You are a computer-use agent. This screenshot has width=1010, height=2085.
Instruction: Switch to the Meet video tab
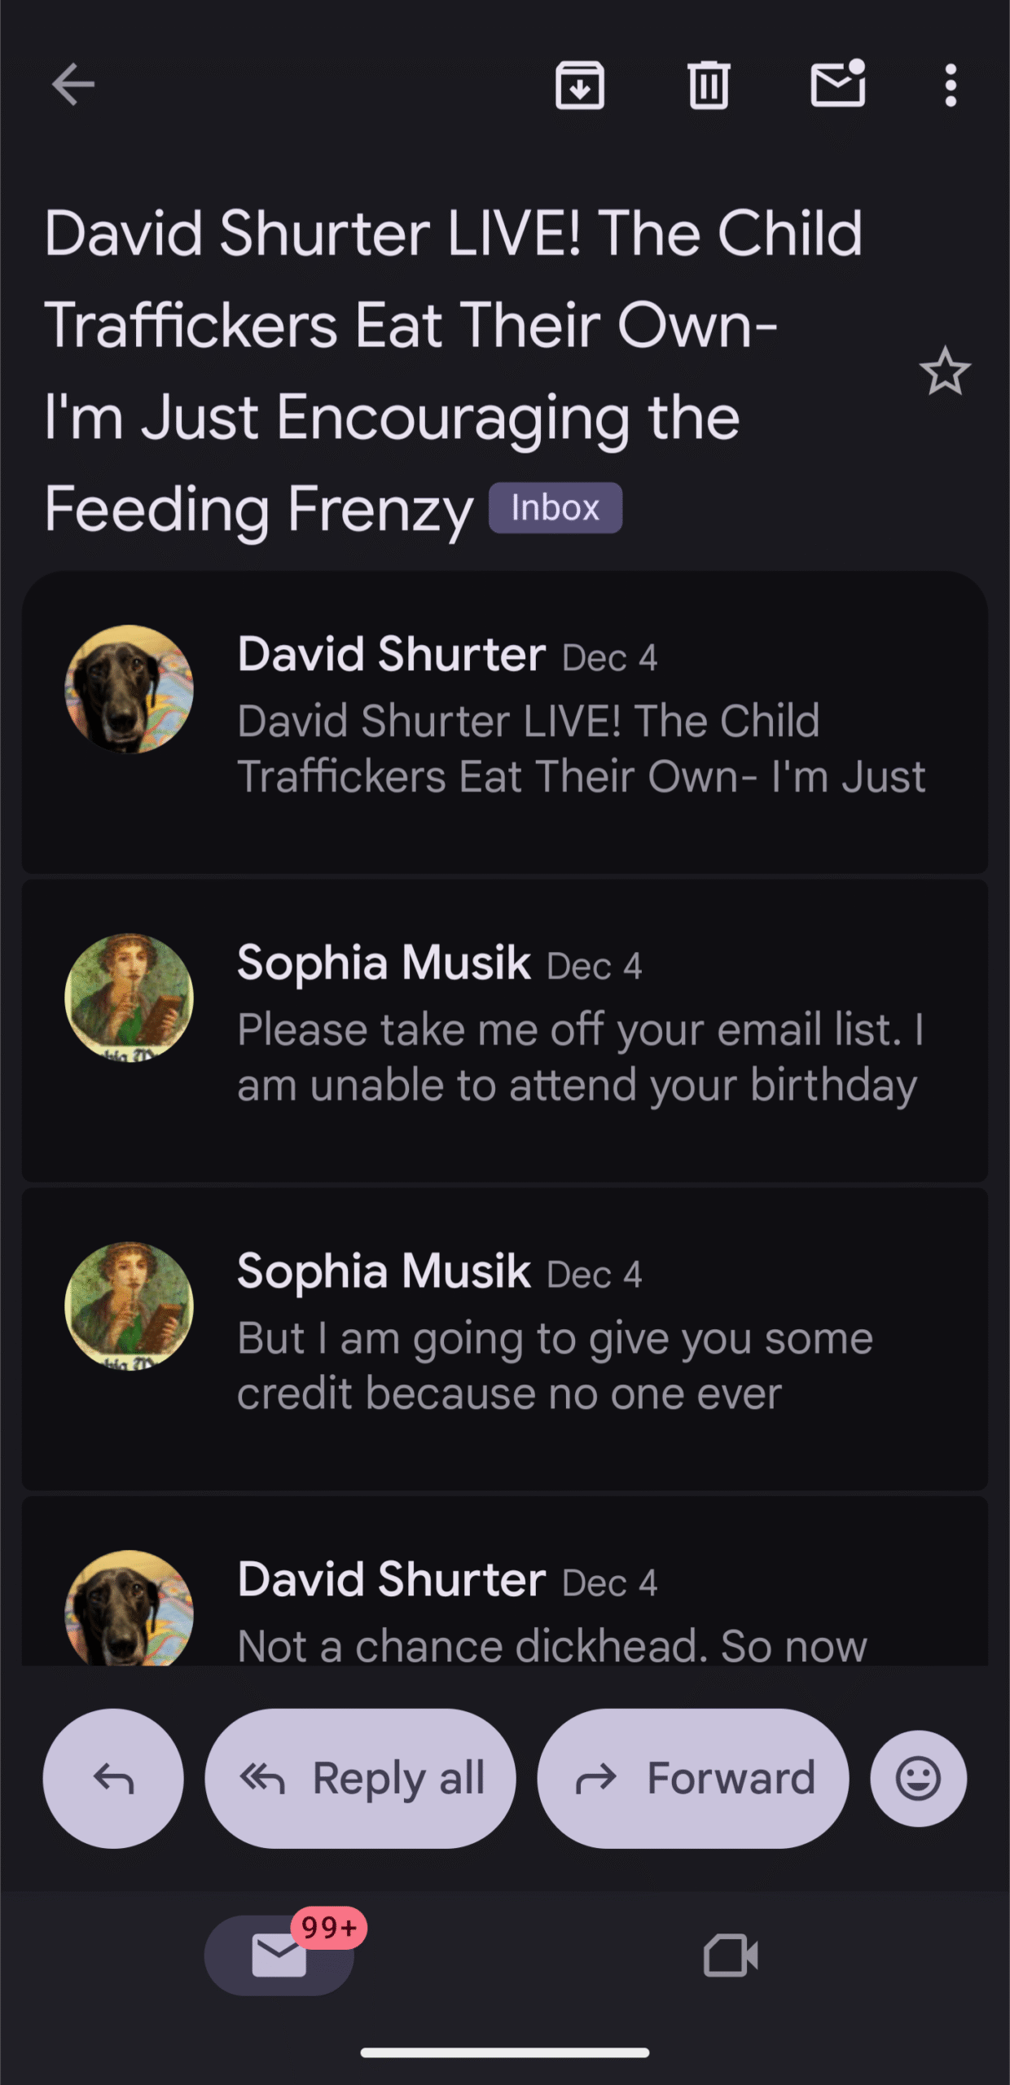731,1956
